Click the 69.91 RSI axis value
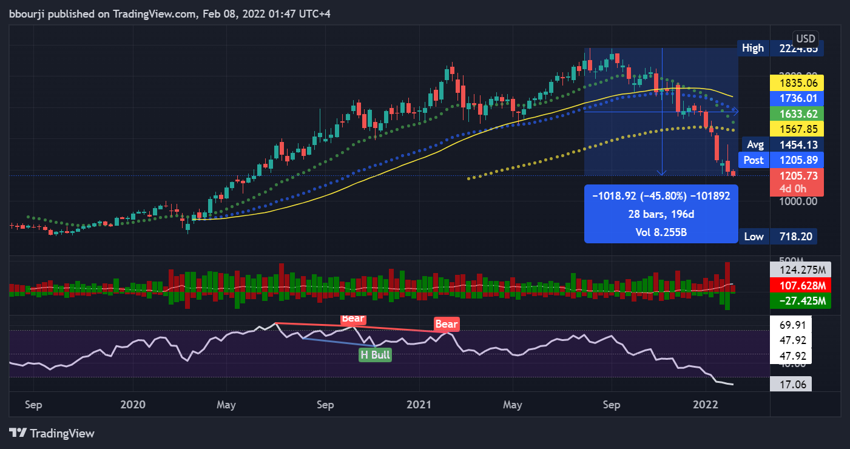The height and width of the screenshot is (449, 850). (x=791, y=325)
